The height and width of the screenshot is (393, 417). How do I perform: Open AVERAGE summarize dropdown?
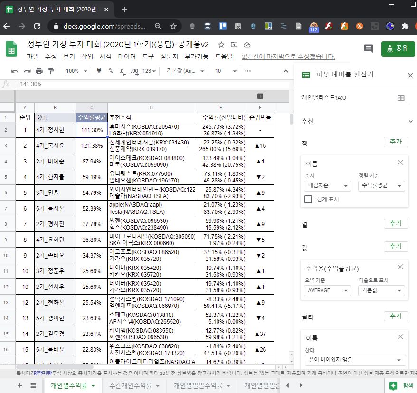(x=327, y=290)
